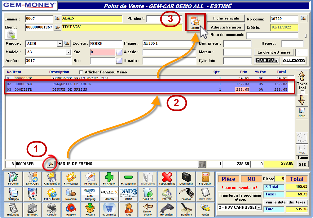Click the Note de commande field
The image size is (313, 218).
272,35
